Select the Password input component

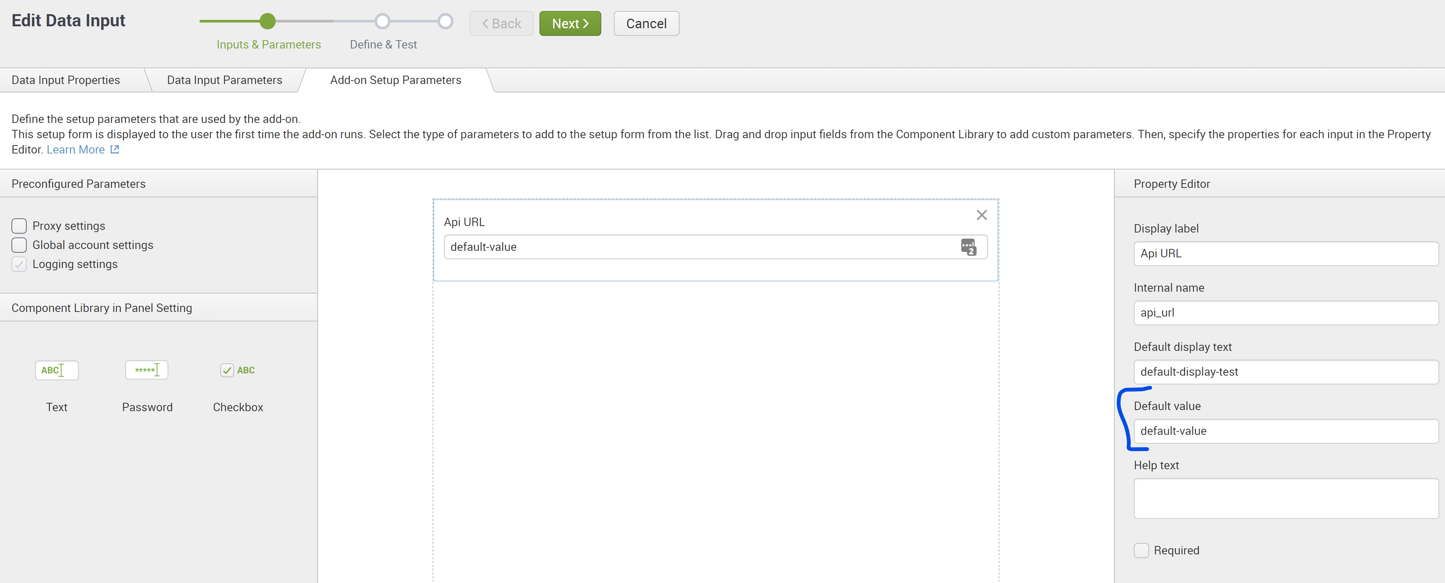146,370
